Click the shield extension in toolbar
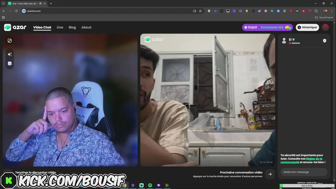Screen dimensions: 336x189 (x=209, y=11)
